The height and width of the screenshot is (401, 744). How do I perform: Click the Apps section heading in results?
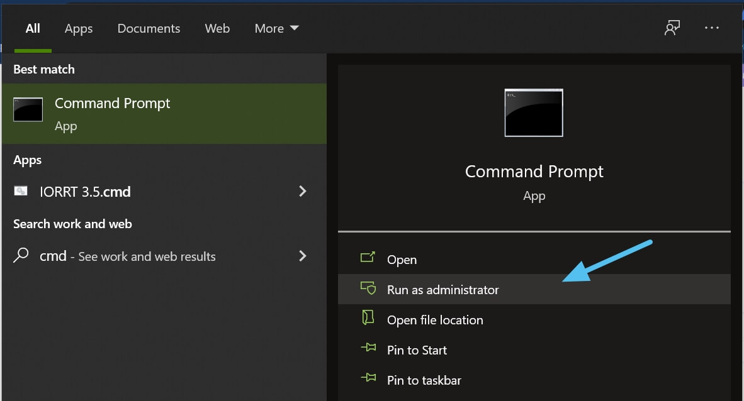(28, 160)
